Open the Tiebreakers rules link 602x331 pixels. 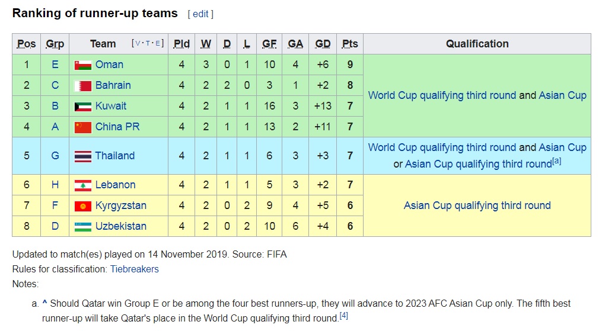point(135,269)
